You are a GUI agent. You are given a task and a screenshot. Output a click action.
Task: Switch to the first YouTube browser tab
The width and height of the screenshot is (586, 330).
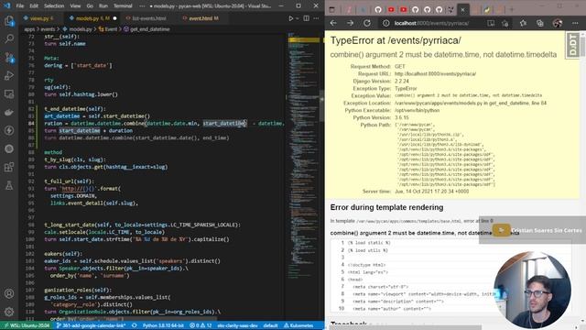(x=391, y=10)
